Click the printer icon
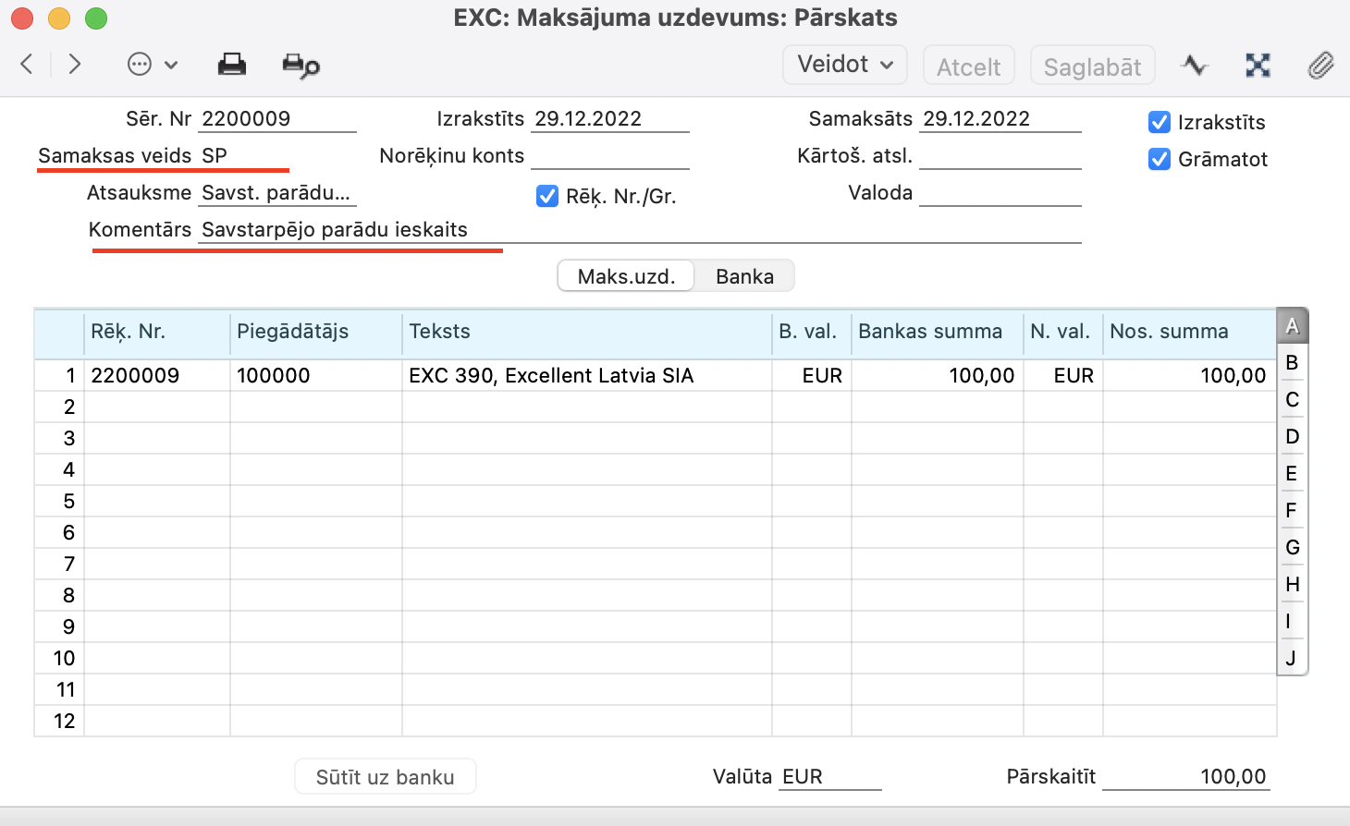Screen dimensions: 1350x826 coord(231,65)
